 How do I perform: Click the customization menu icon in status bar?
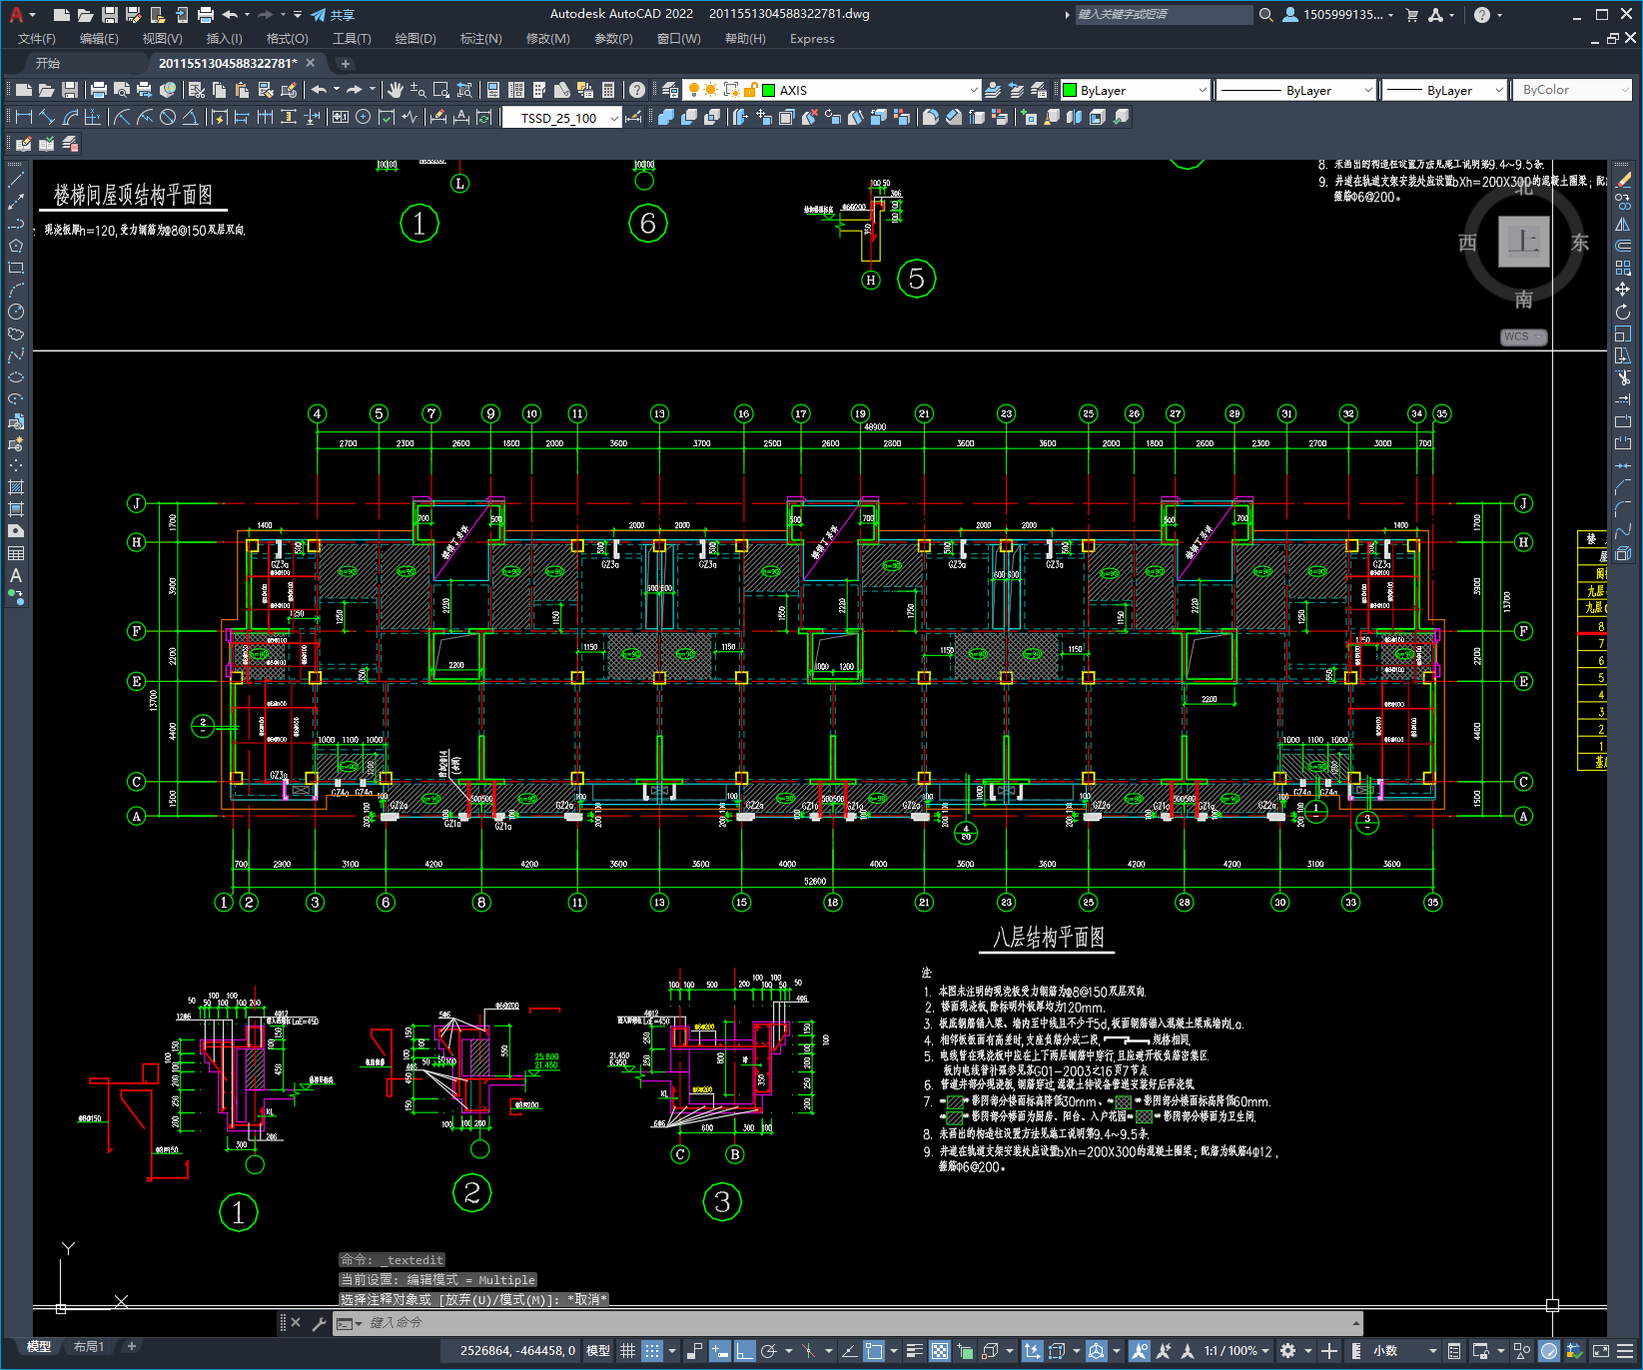(1625, 1350)
